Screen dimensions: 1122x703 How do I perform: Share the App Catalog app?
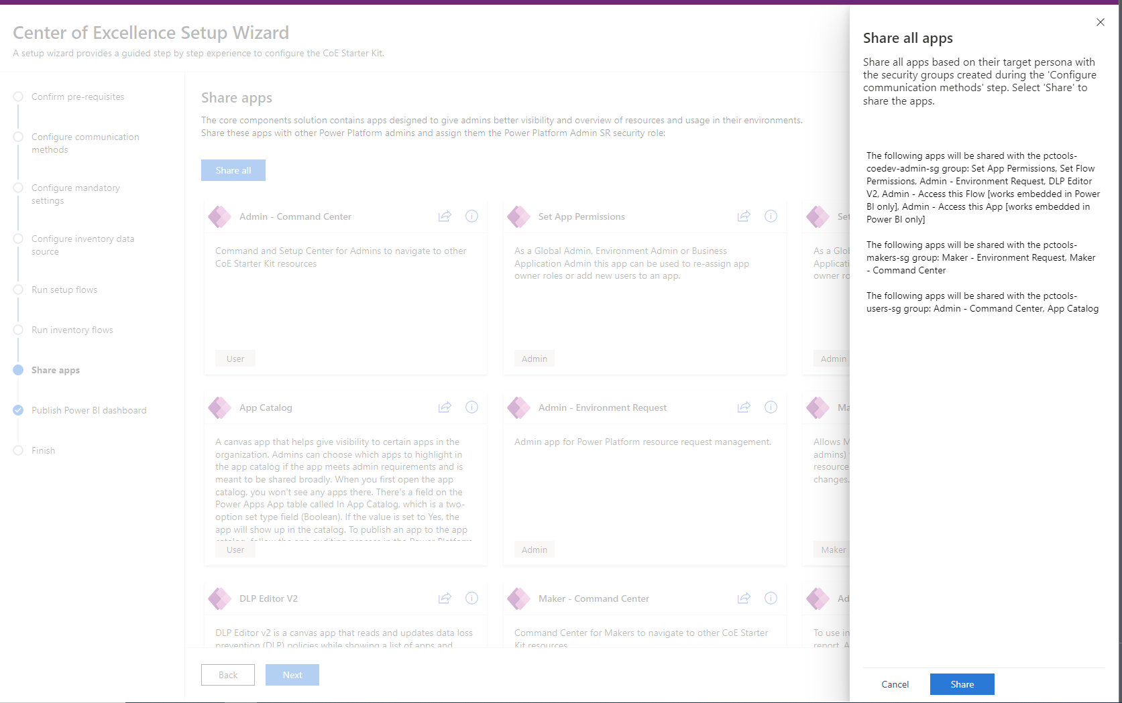445,407
